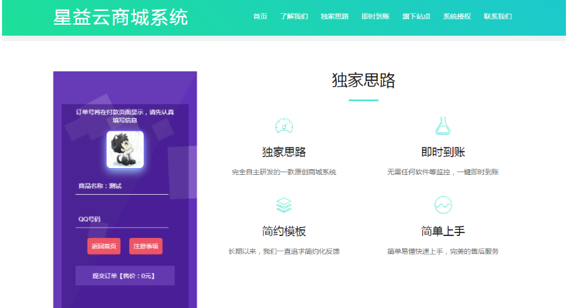Screen dimensions: 568x308
Task: Click the 简单上手 feature title
Action: point(443,231)
